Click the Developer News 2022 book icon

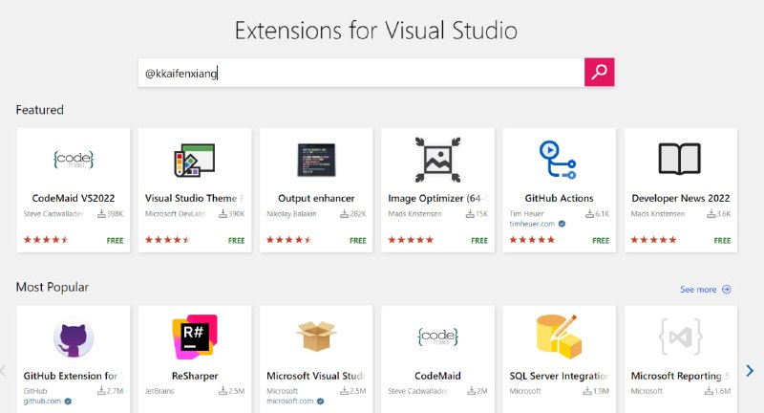(680, 159)
